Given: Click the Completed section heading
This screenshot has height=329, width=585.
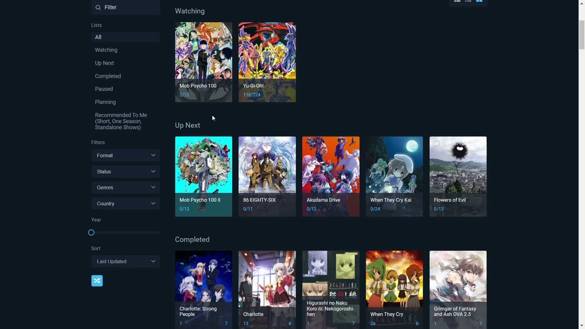Looking at the screenshot, I should coord(192,239).
